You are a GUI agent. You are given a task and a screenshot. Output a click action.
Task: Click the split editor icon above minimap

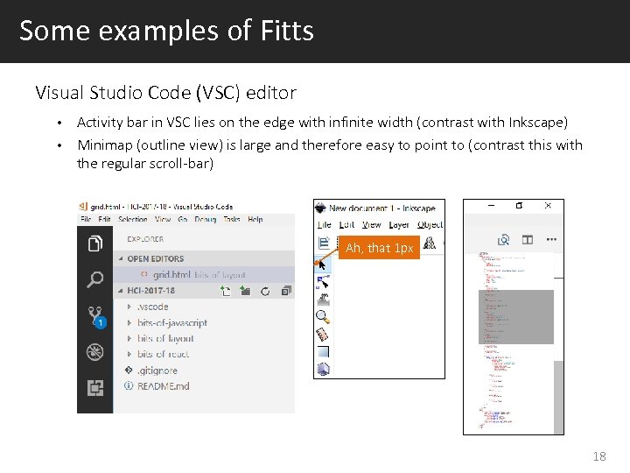(x=528, y=240)
